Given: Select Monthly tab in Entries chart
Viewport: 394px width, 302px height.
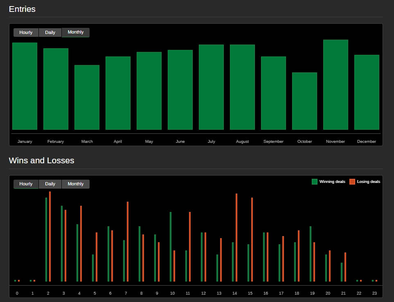Looking at the screenshot, I should [76, 32].
